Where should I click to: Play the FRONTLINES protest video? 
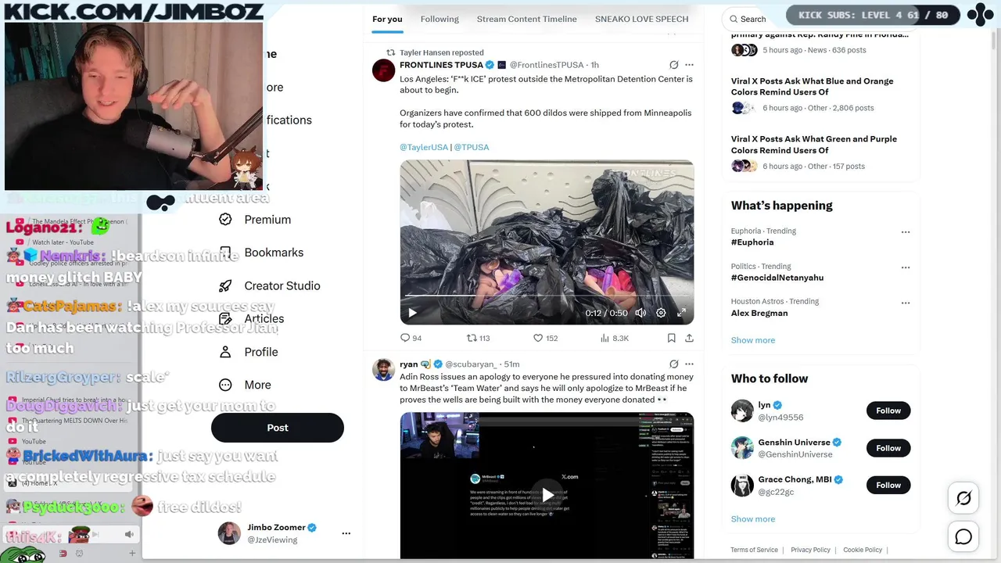pos(412,313)
